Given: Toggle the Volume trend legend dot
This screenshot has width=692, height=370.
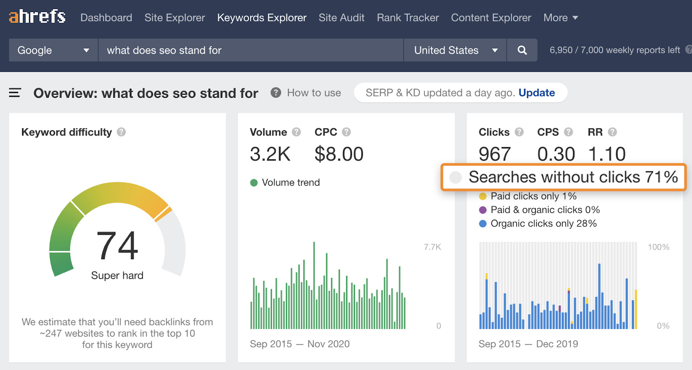Looking at the screenshot, I should pos(254,183).
